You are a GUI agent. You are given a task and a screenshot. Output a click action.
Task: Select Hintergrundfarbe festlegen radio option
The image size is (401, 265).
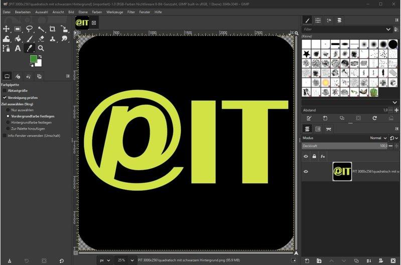[x=8, y=122]
